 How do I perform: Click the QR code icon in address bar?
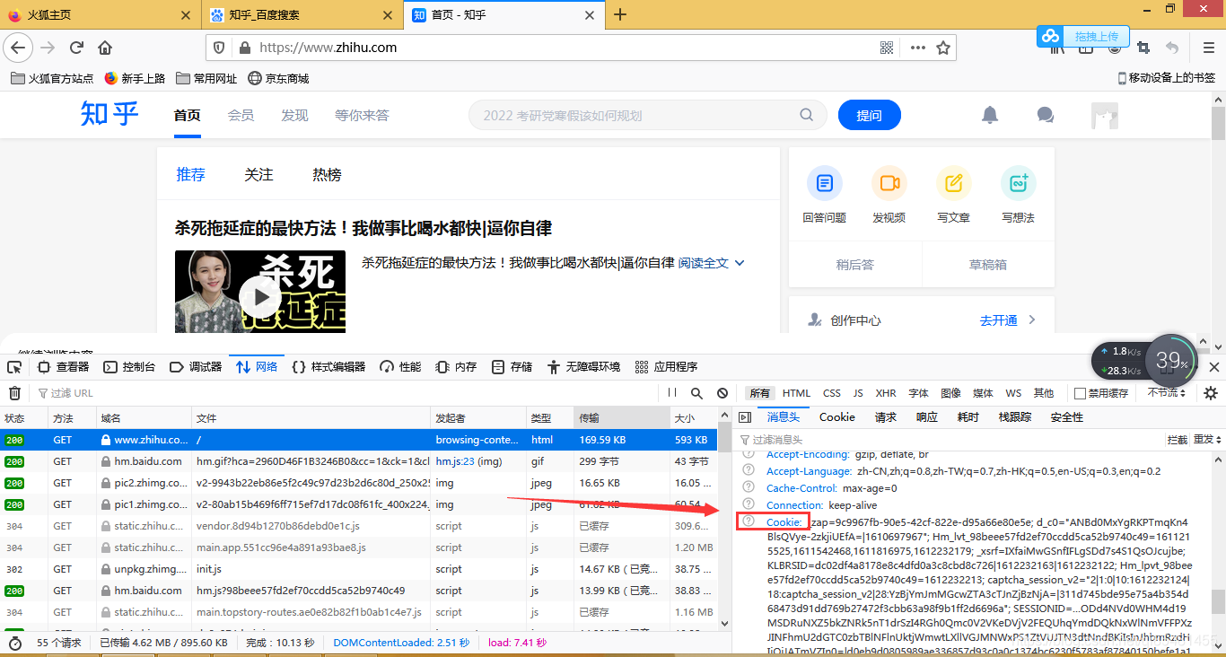[x=887, y=48]
